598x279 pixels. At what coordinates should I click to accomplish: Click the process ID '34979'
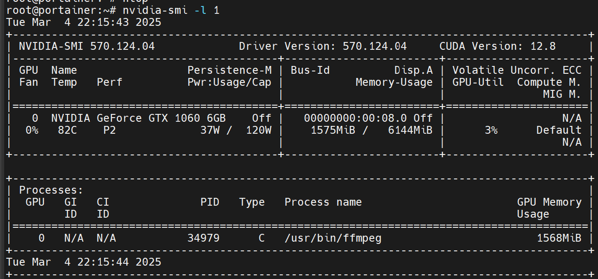pos(203,238)
